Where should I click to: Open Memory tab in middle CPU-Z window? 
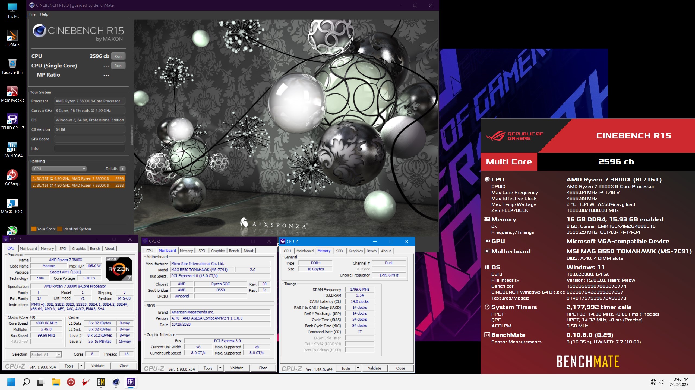186,251
